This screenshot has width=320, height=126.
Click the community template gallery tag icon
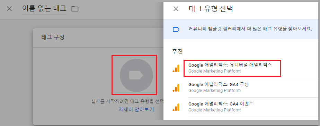coord(176,30)
